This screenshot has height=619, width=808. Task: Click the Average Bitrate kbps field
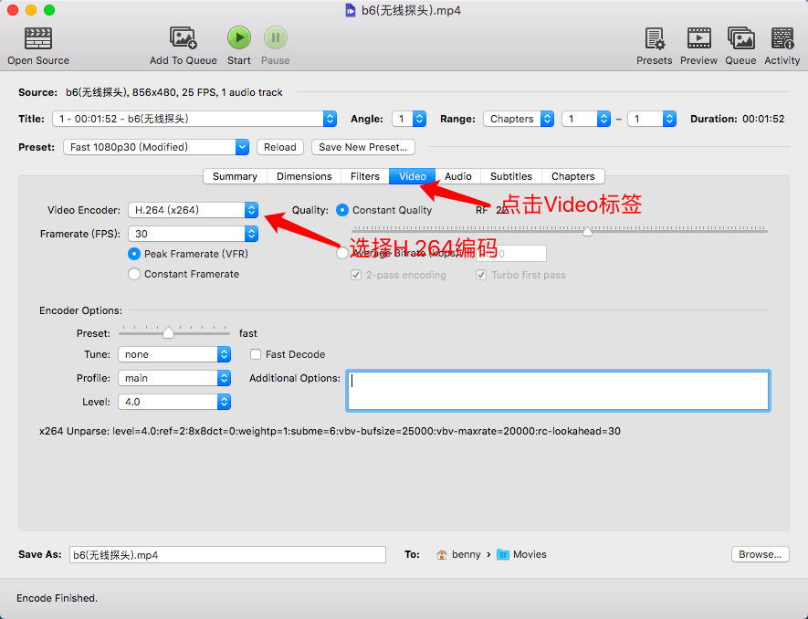tap(510, 253)
